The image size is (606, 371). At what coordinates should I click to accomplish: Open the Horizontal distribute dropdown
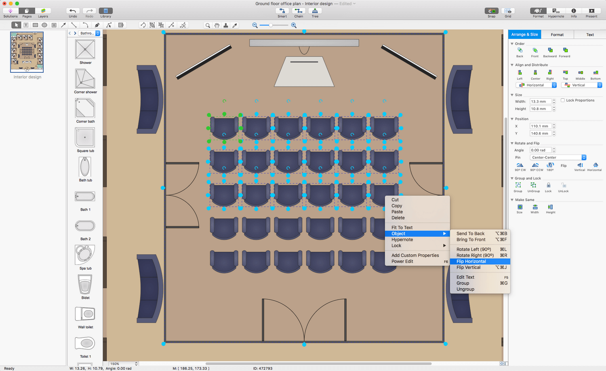coord(536,85)
